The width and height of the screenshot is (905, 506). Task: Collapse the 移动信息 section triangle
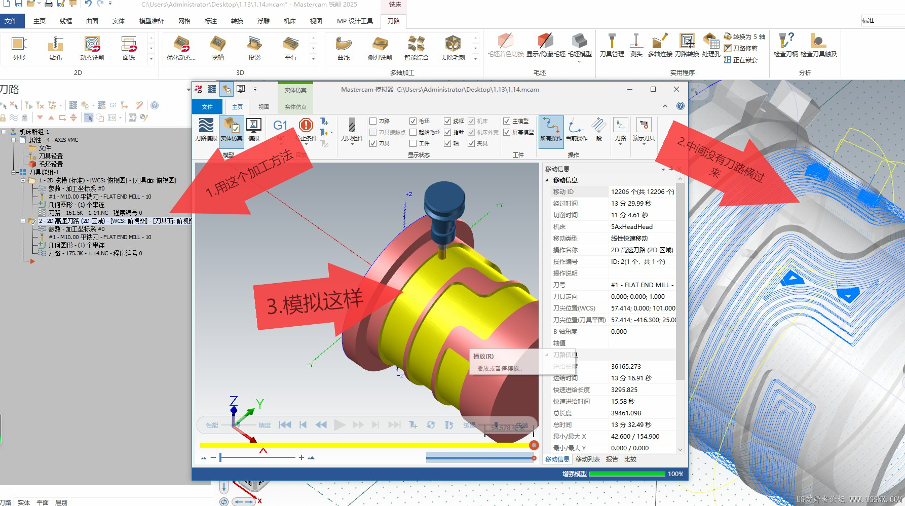[547, 180]
